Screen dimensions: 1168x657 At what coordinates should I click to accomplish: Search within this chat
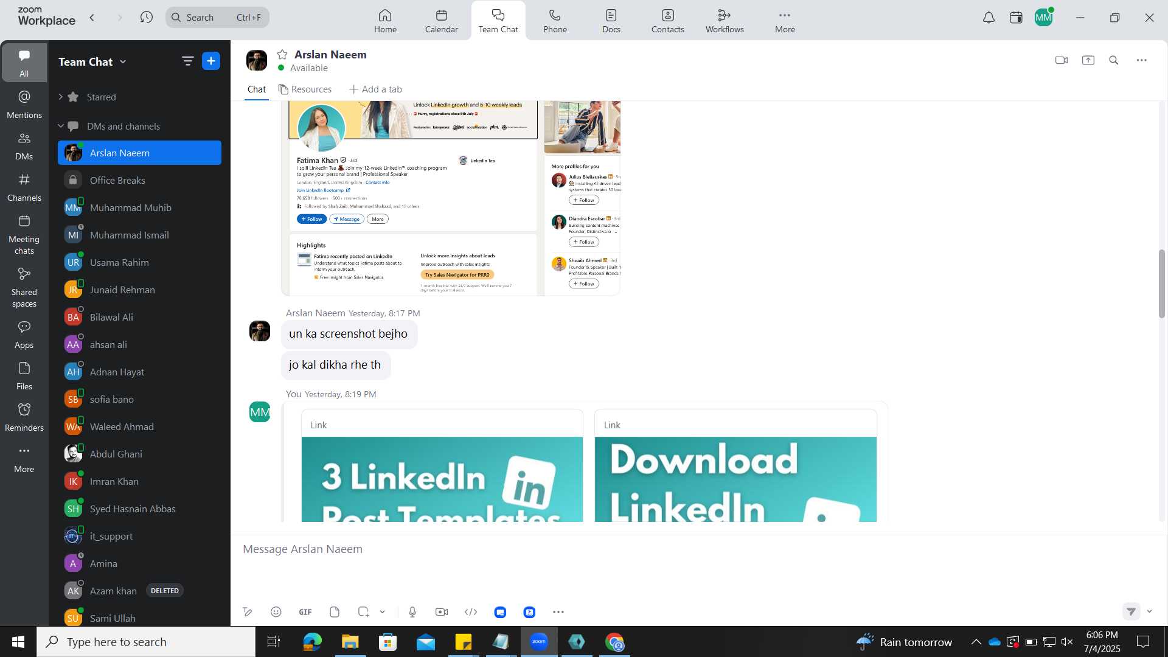1114,60
